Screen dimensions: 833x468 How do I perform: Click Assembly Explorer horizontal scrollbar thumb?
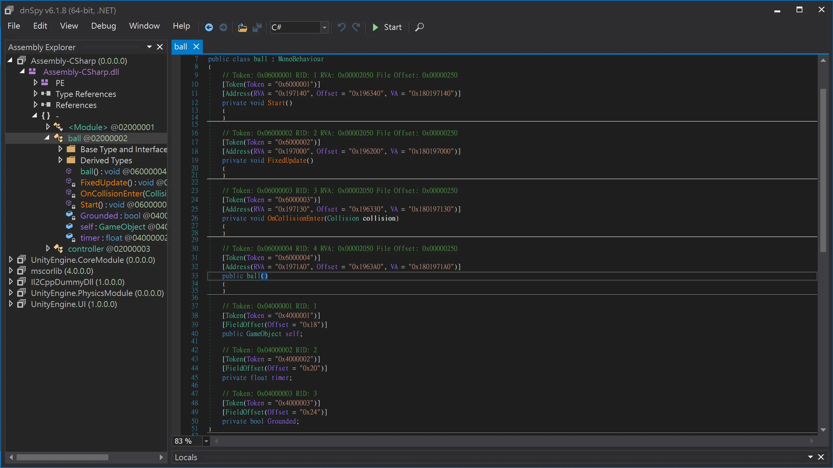tap(62, 458)
